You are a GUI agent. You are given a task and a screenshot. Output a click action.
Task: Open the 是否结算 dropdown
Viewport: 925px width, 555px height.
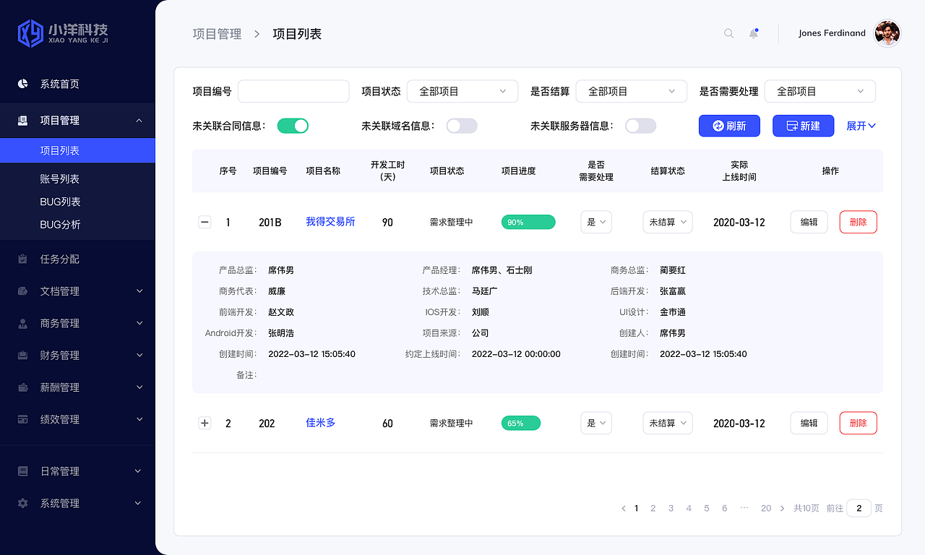[x=631, y=91]
